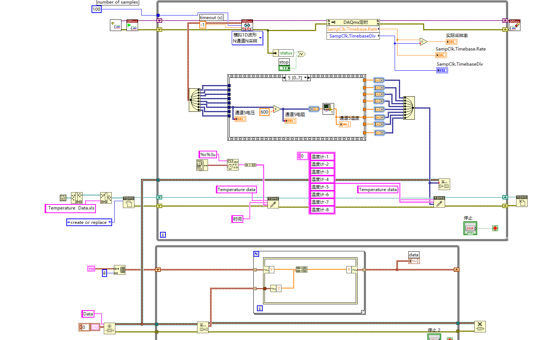Click the %c%3u format string constant
Screen dimensions: 546x340
point(208,155)
